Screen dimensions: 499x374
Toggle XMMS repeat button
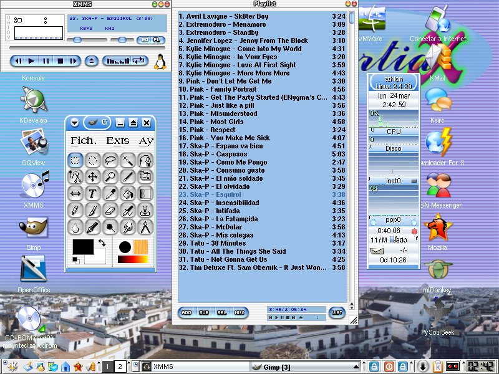click(x=139, y=60)
